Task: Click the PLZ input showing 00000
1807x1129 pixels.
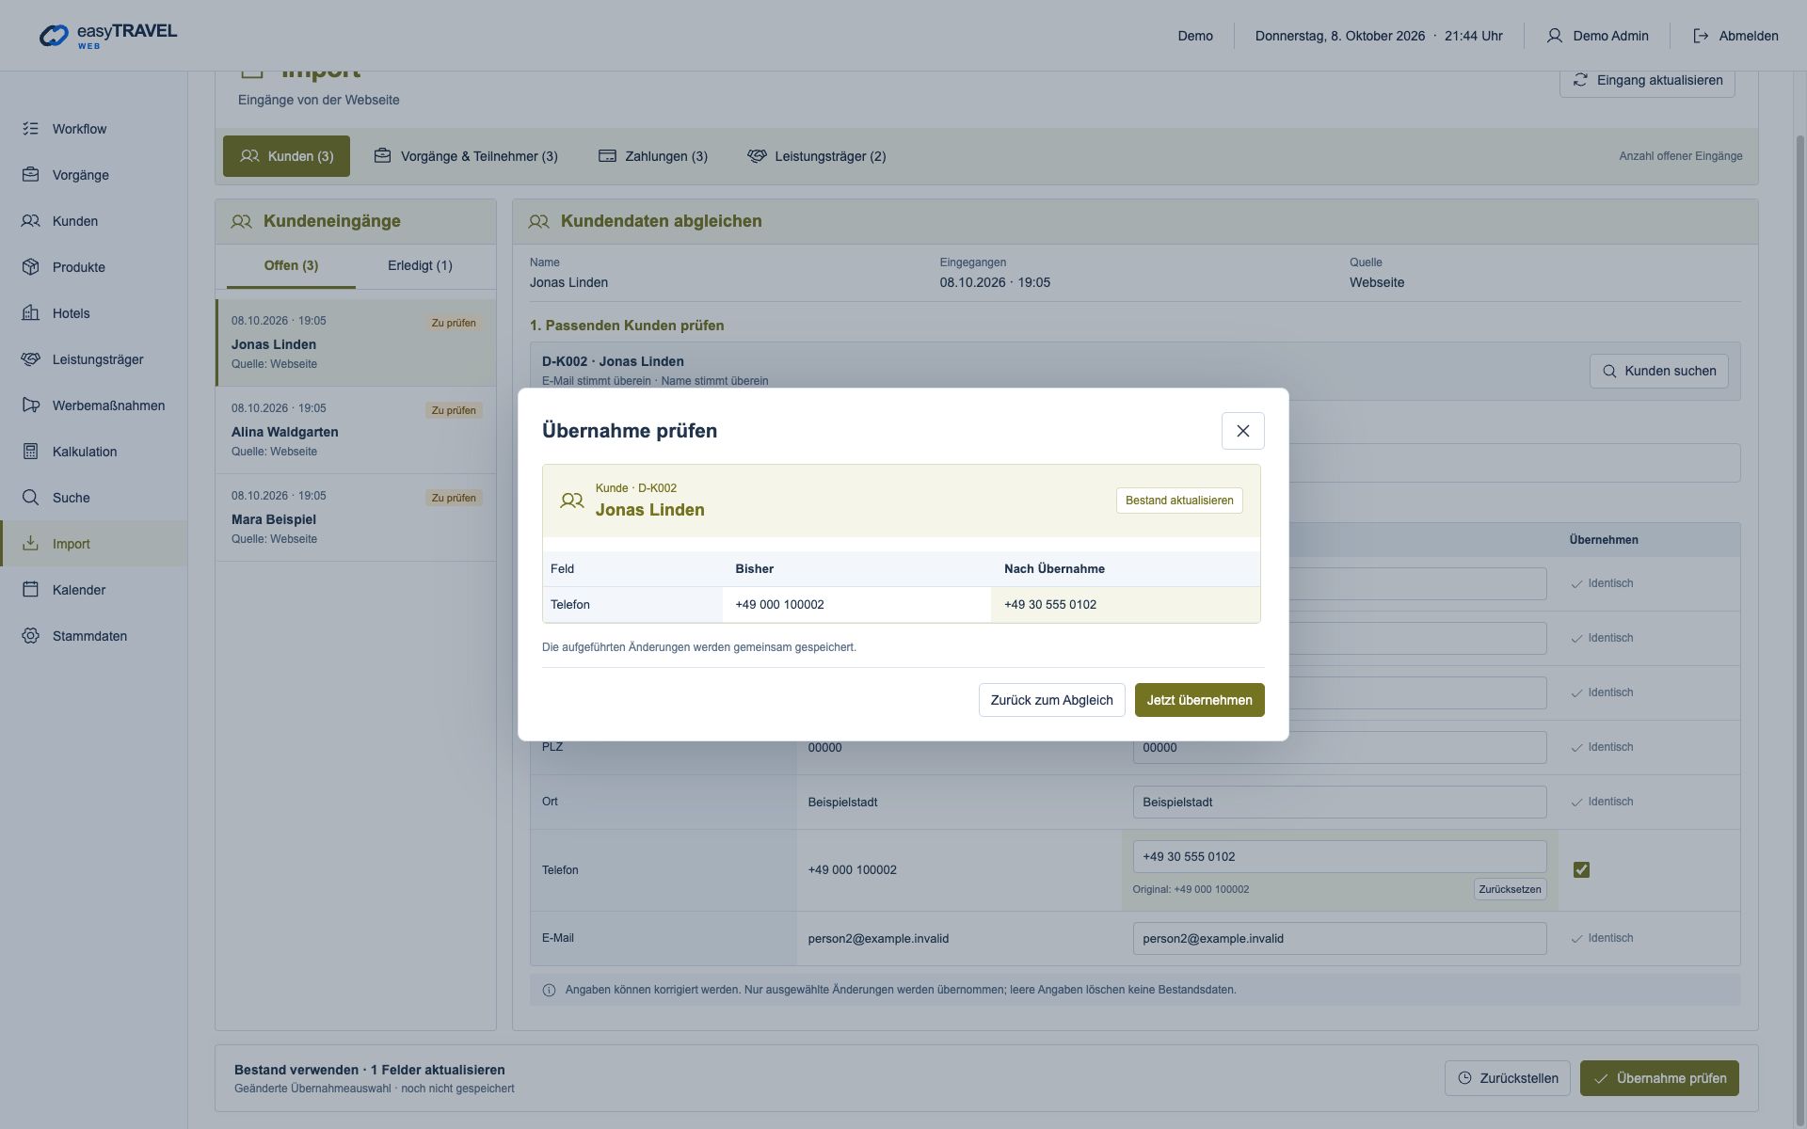Action: point(1339,748)
